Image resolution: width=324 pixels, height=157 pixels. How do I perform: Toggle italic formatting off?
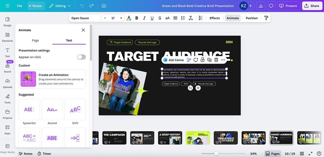click(144, 18)
